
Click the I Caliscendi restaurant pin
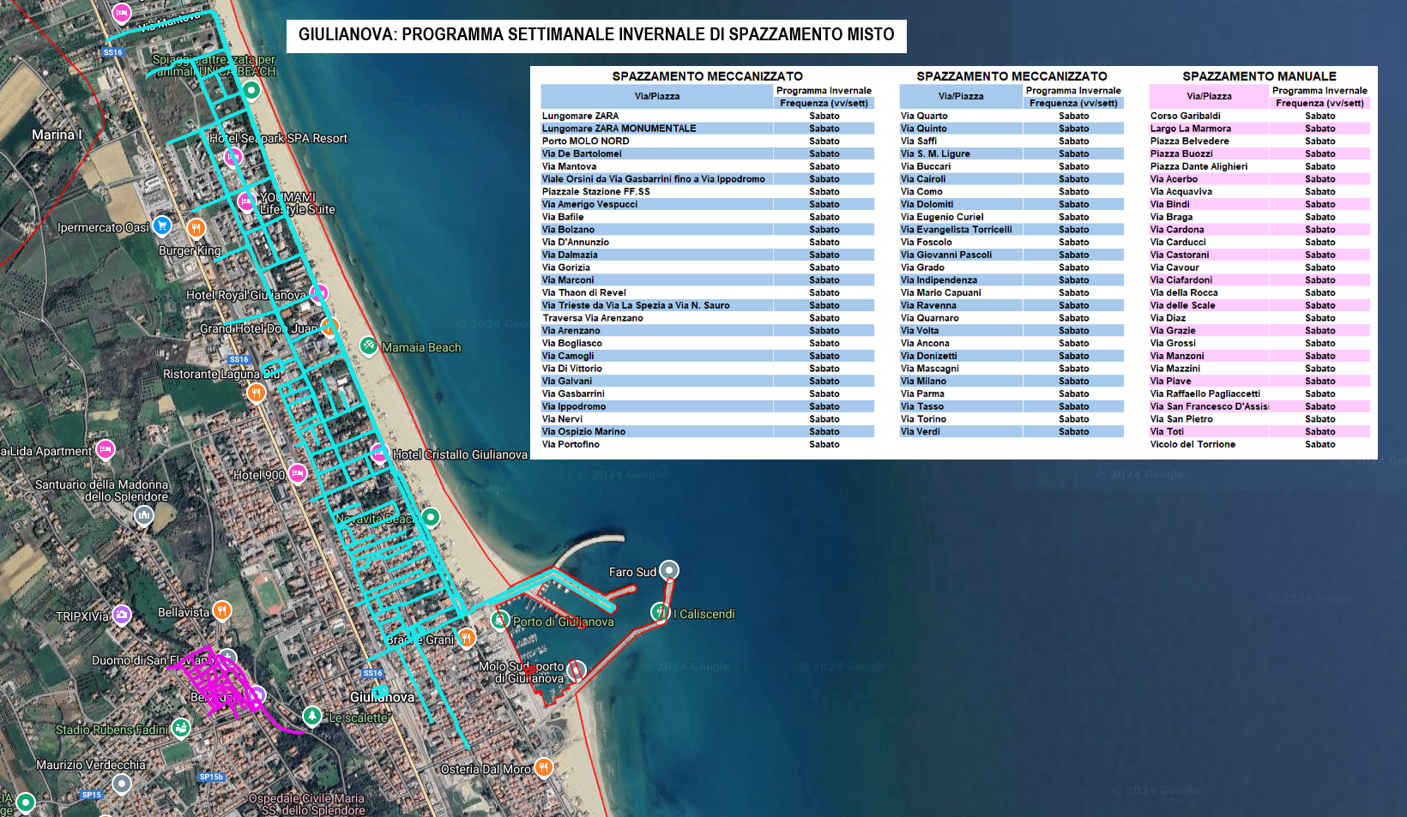(x=660, y=612)
